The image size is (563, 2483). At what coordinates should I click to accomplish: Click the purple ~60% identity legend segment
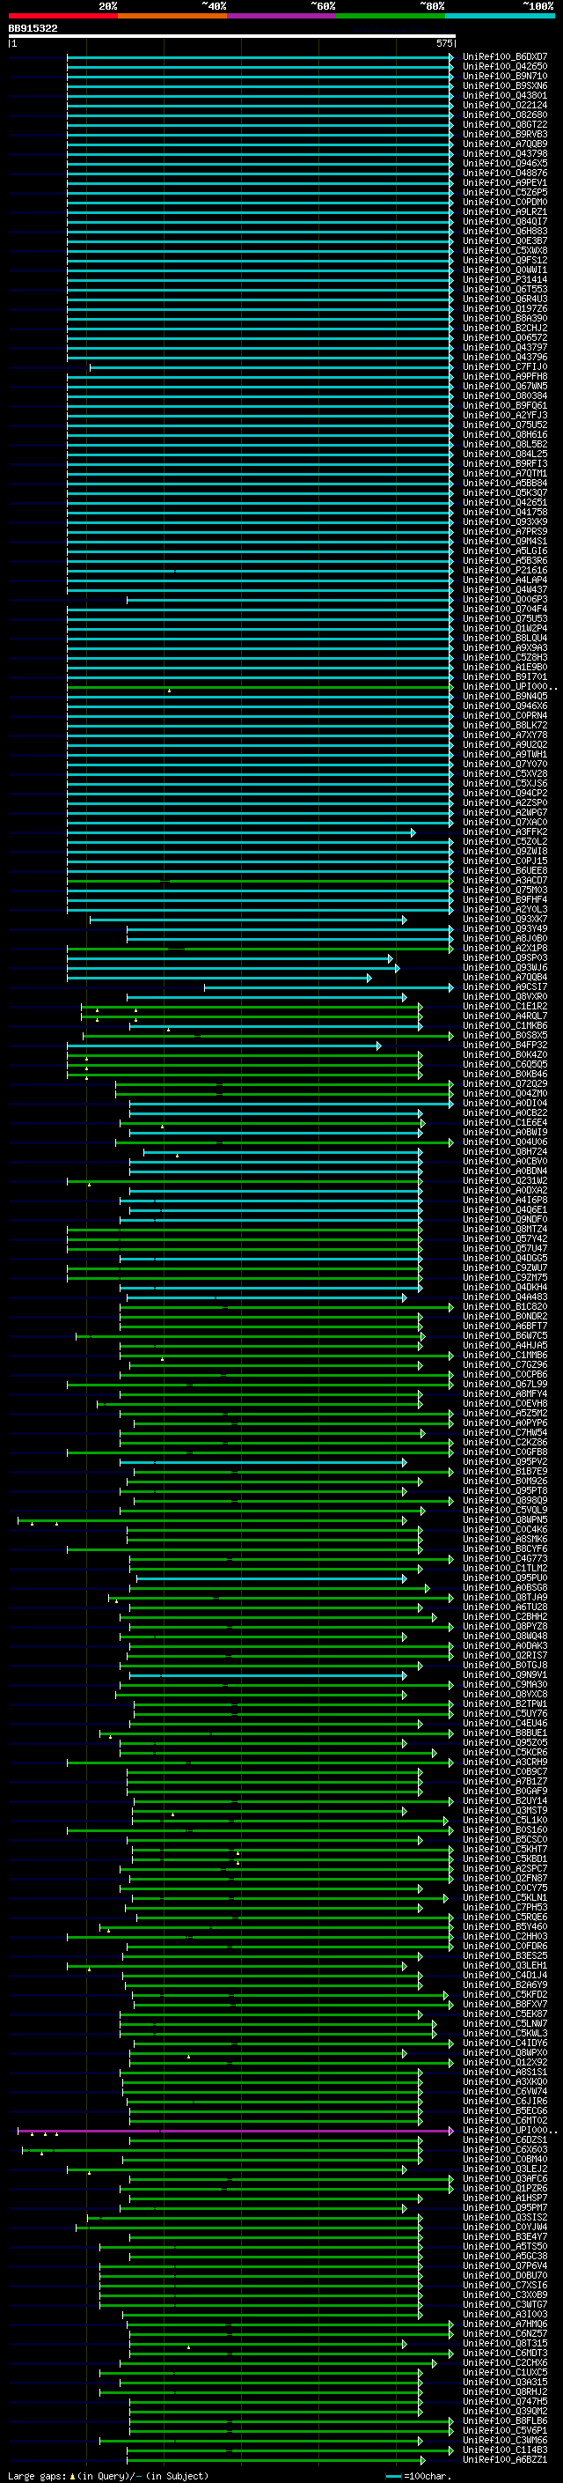click(x=281, y=16)
